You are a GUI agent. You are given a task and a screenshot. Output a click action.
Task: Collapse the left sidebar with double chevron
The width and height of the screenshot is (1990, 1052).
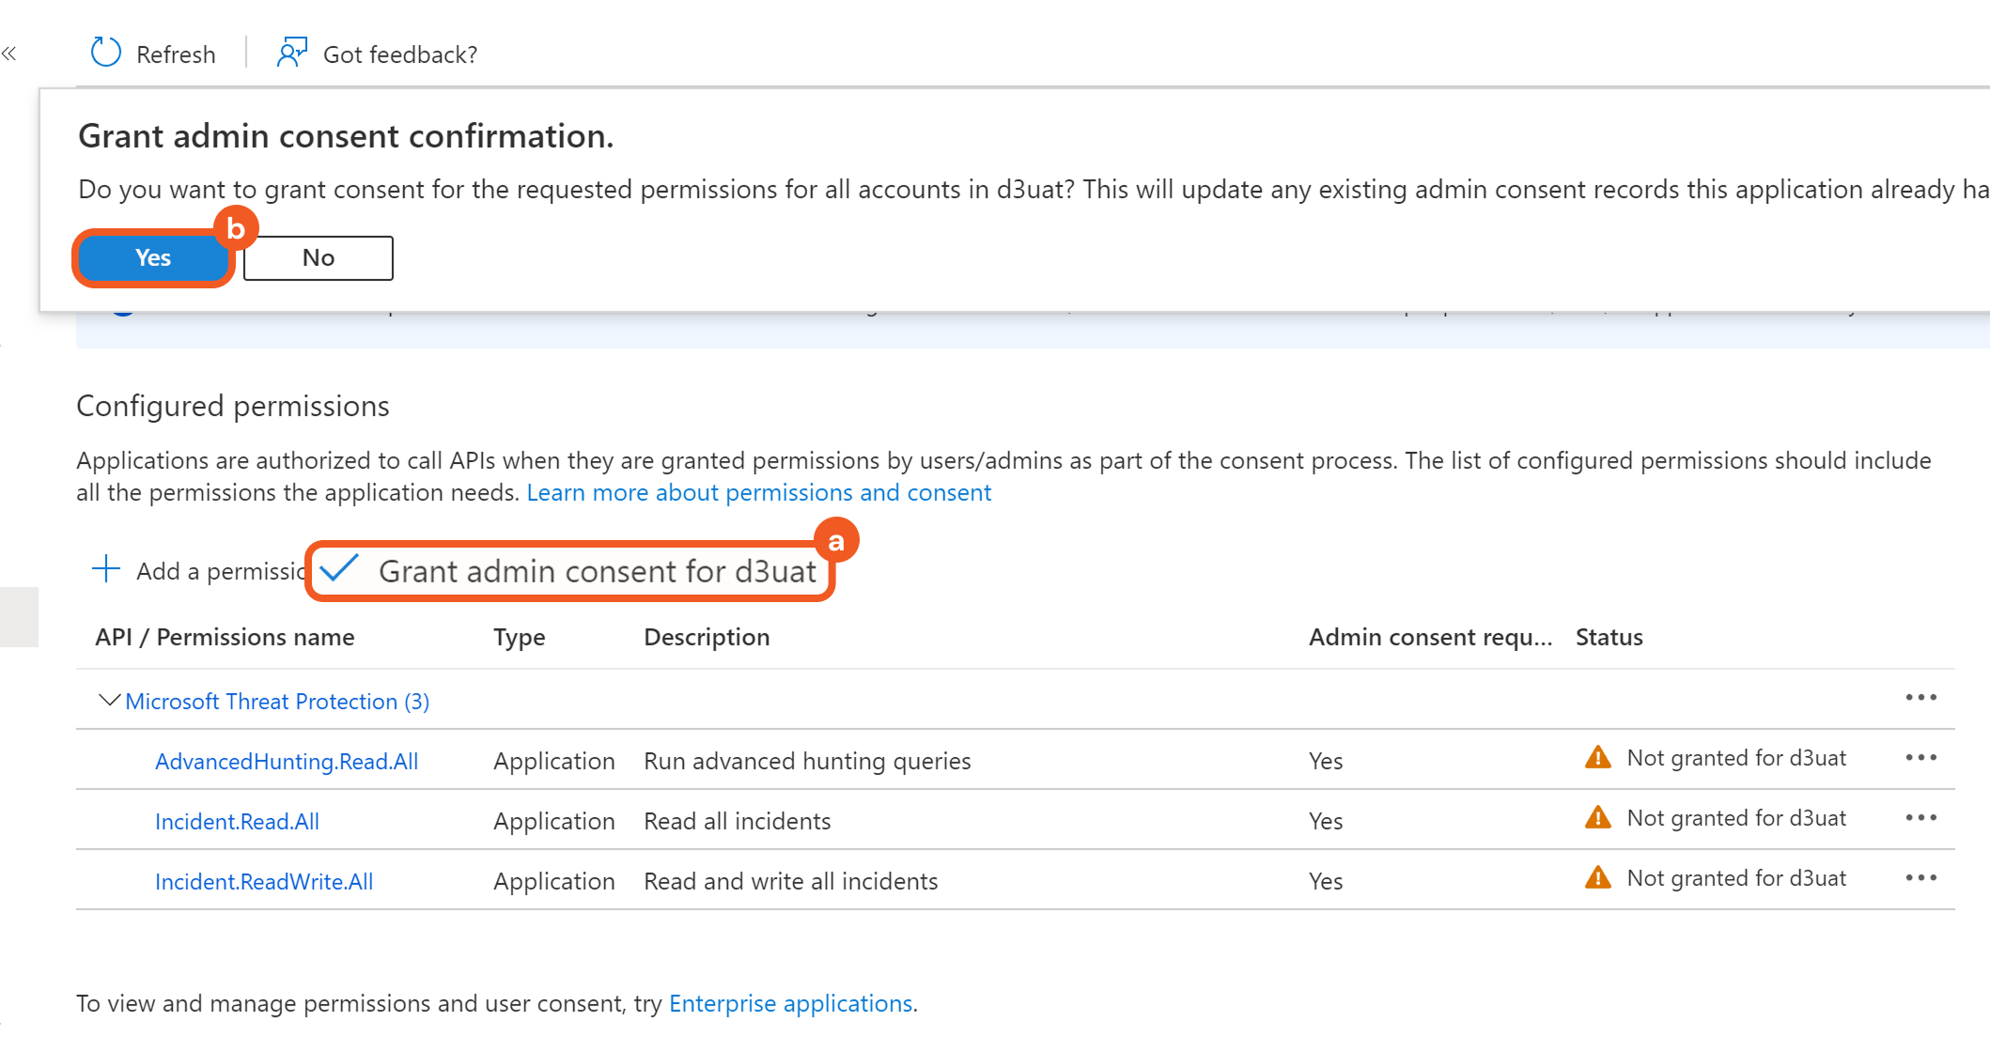click(x=10, y=54)
